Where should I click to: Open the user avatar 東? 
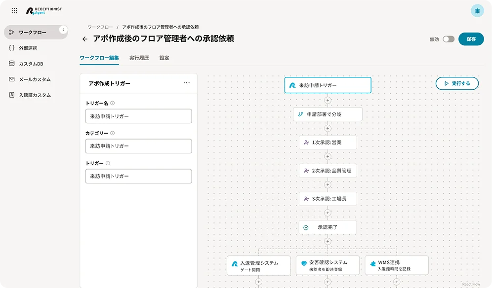point(477,11)
